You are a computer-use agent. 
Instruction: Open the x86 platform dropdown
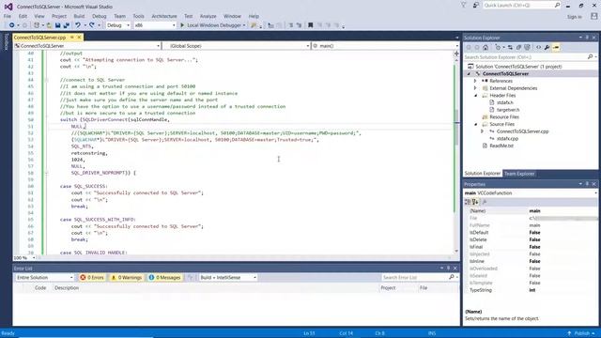click(x=154, y=25)
